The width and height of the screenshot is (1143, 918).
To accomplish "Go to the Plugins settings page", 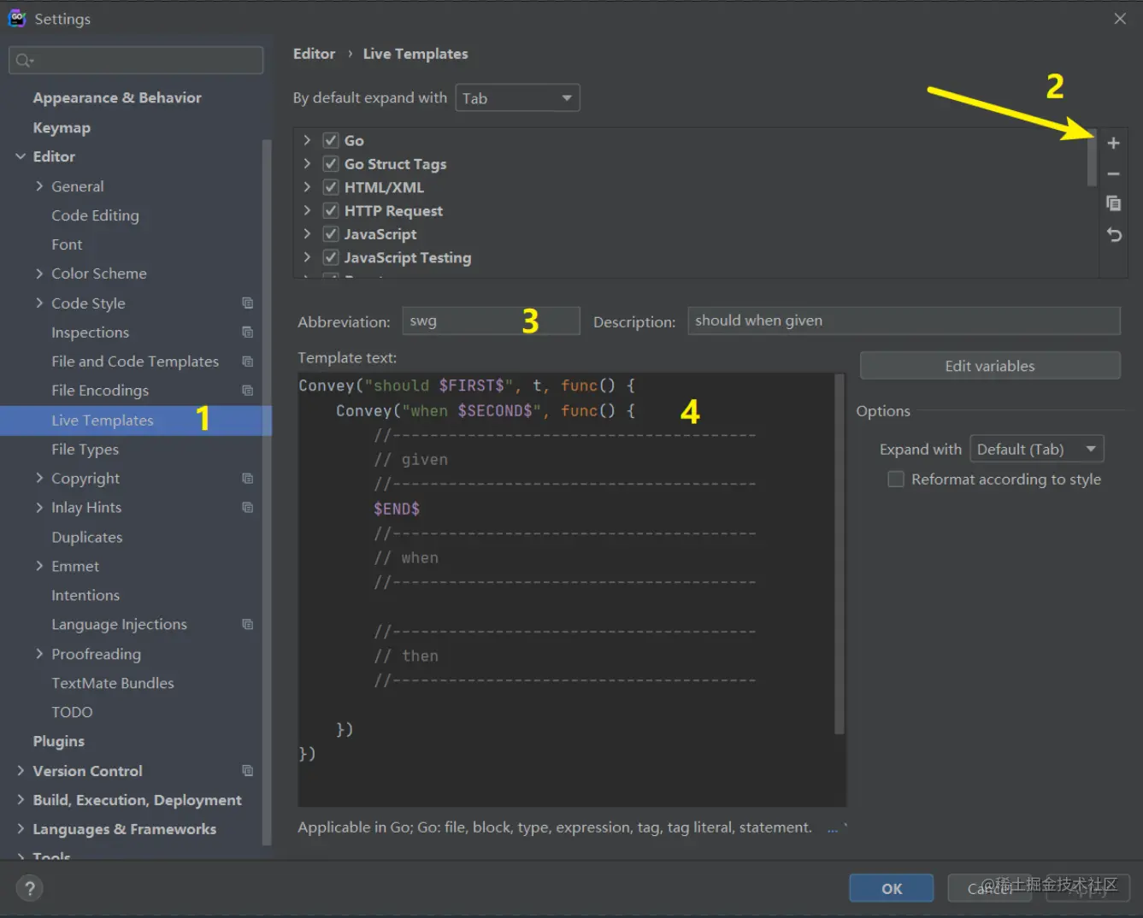I will point(58,741).
